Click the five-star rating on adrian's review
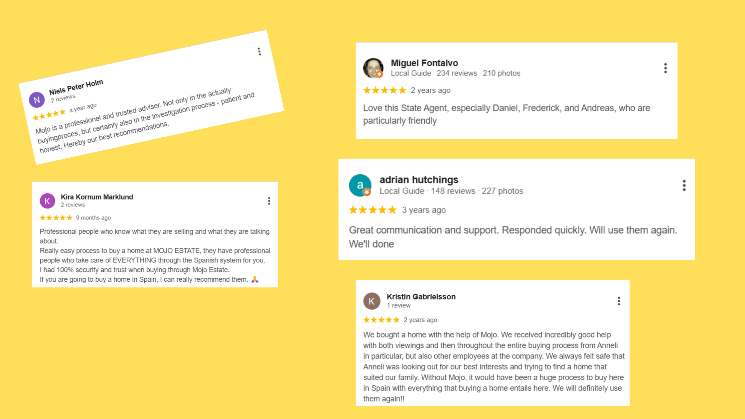 pos(372,210)
